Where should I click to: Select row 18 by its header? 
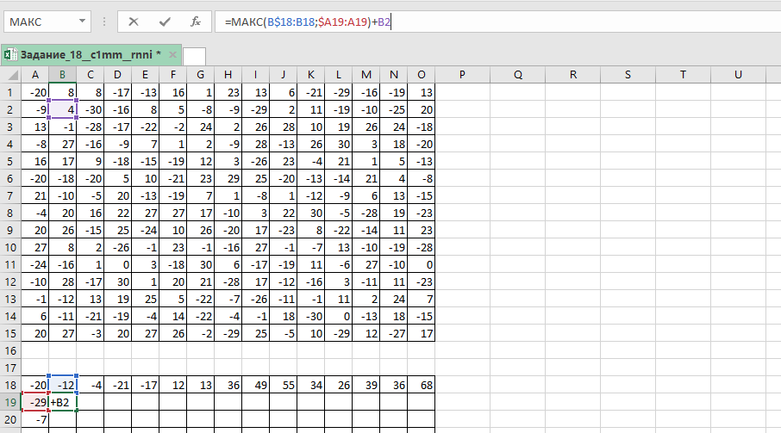9,385
